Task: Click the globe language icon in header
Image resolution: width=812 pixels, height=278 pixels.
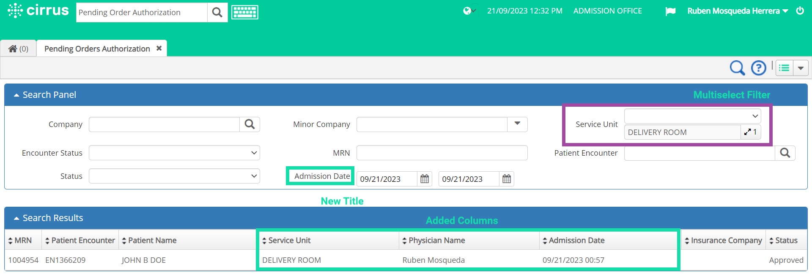Action: pos(468,11)
